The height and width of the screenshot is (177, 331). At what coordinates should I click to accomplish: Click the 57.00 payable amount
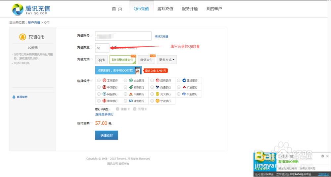click(101, 123)
